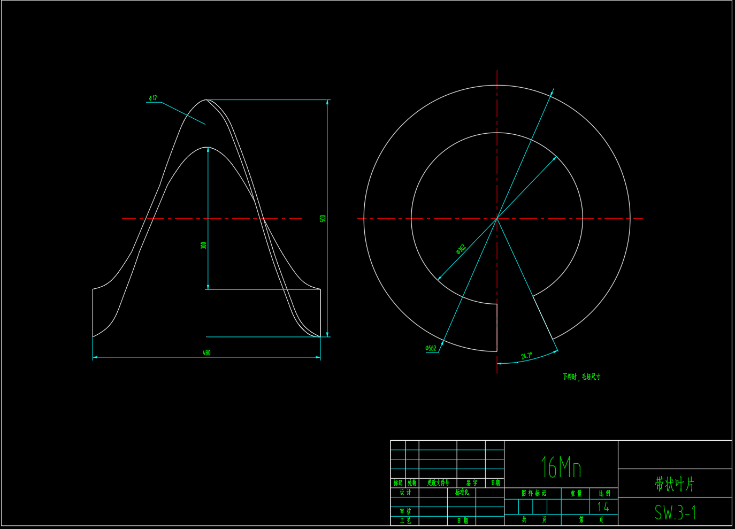Screen dimensions: 735x529
Task: Click the 标准化 label in title block
Action: tap(462, 493)
